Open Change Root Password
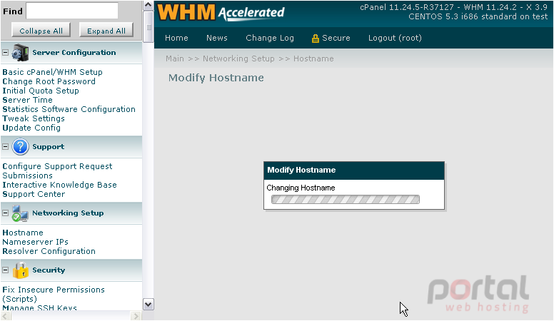 49,81
